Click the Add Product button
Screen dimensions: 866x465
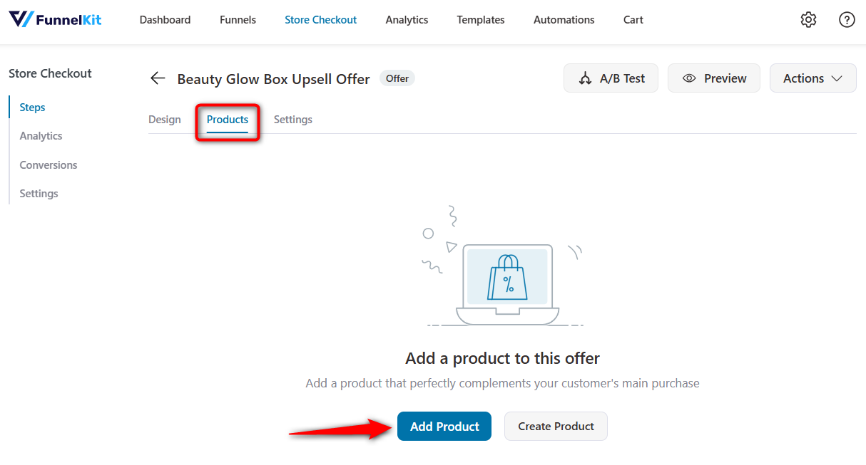pos(444,426)
